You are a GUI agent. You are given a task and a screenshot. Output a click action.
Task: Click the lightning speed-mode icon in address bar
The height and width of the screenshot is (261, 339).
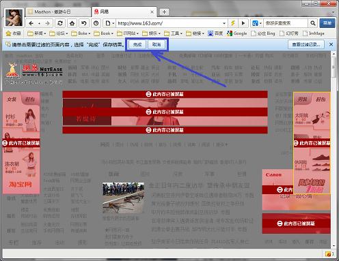tap(233, 23)
